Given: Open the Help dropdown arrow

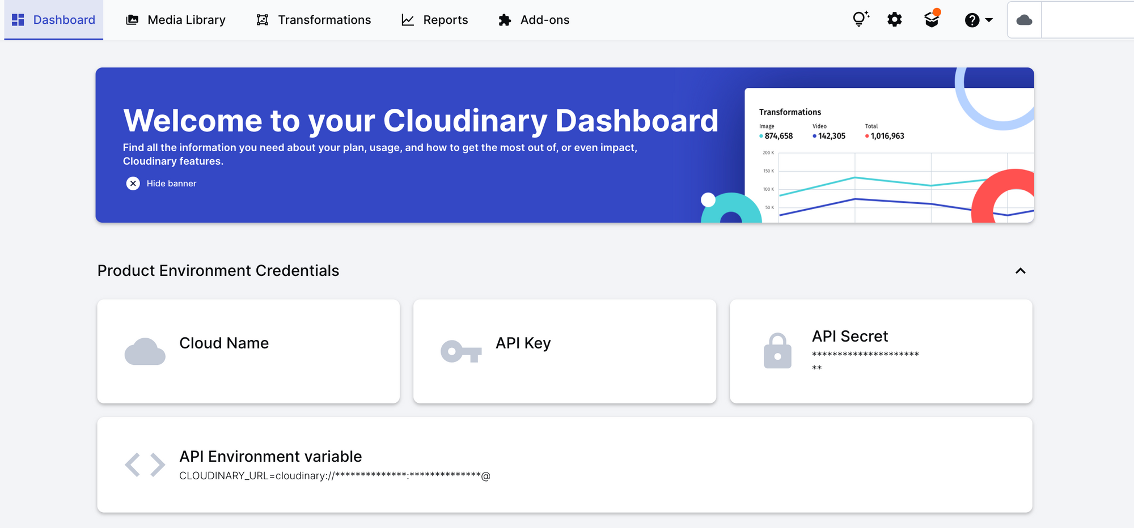Looking at the screenshot, I should pos(989,20).
